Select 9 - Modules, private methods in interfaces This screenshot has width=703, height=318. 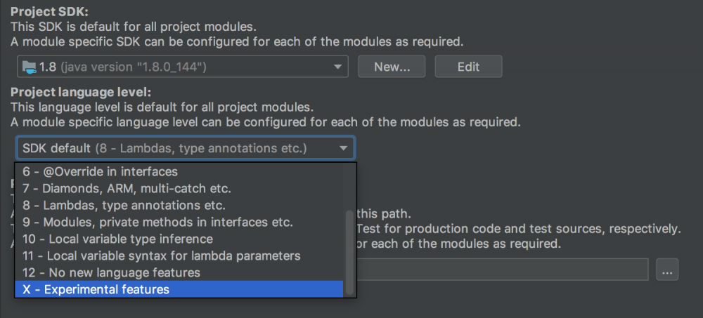(157, 222)
